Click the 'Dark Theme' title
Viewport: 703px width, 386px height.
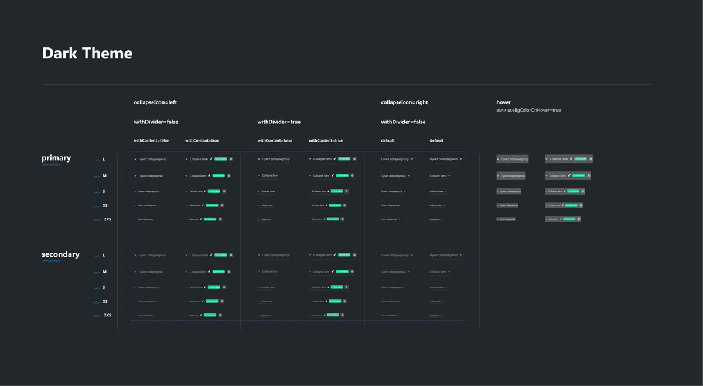pyautogui.click(x=87, y=53)
